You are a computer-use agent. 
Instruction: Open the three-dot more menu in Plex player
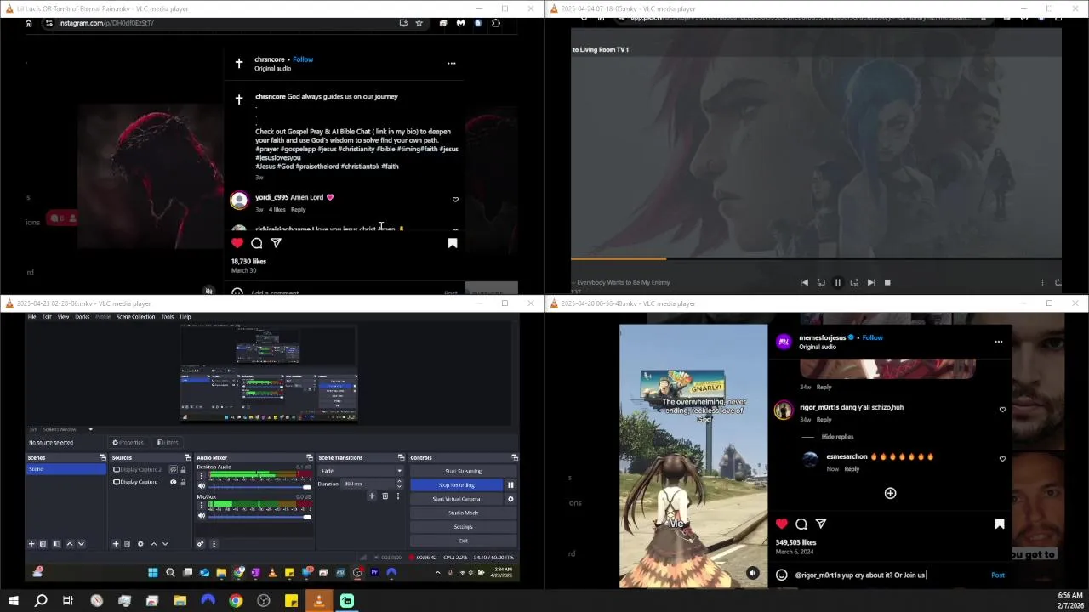click(x=1042, y=282)
